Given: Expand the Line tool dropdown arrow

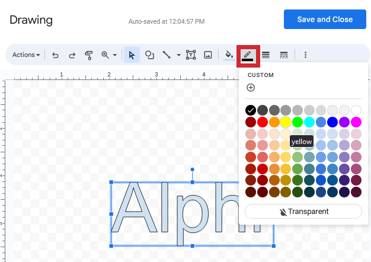Looking at the screenshot, I should (x=178, y=55).
